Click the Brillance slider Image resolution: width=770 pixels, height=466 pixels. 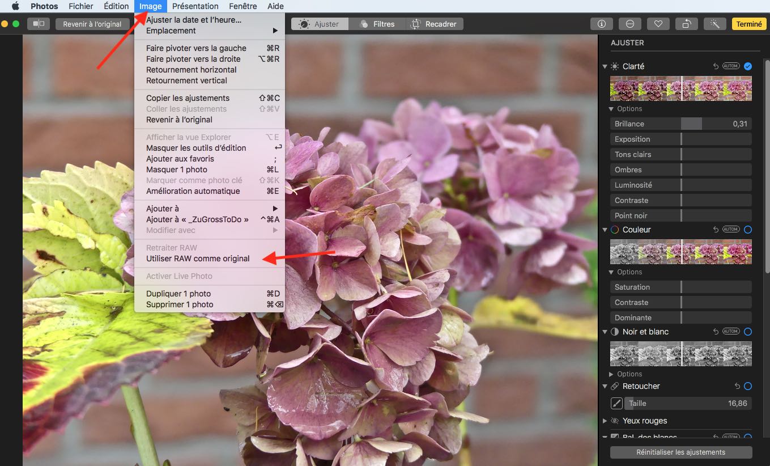click(681, 124)
